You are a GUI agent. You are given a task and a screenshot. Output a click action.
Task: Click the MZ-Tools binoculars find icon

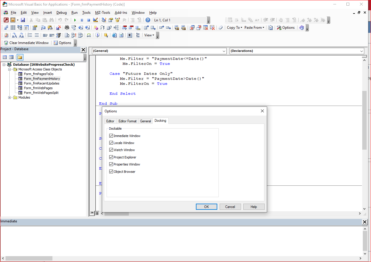[67, 28]
